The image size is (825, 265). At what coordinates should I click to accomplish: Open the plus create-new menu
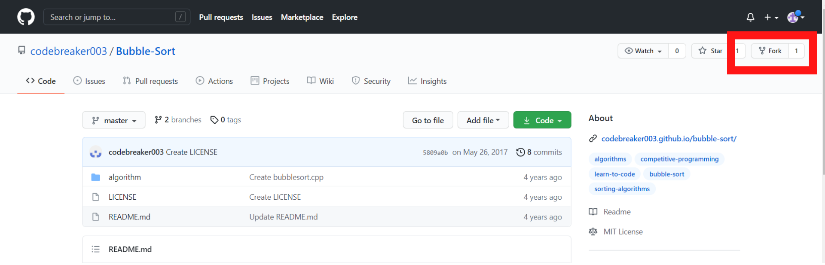771,17
